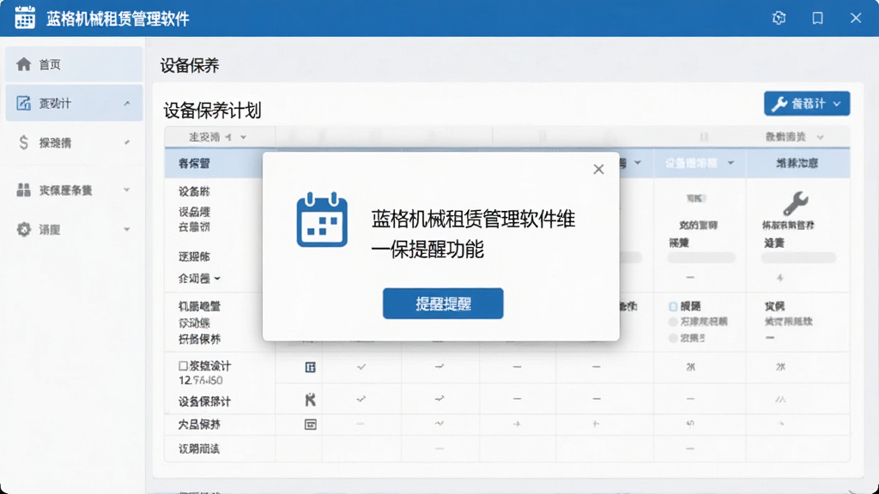Viewport: 879px width, 494px height.
Task: Click the 提醒提醒 button
Action: point(443,304)
